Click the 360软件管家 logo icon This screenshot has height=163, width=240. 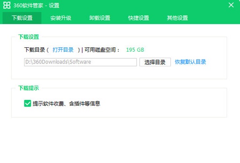(7, 5)
